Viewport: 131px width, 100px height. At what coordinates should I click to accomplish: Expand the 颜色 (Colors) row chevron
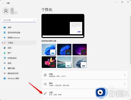(125, 84)
